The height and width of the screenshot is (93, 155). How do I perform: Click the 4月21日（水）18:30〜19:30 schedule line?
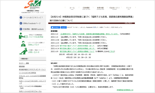click(79, 57)
